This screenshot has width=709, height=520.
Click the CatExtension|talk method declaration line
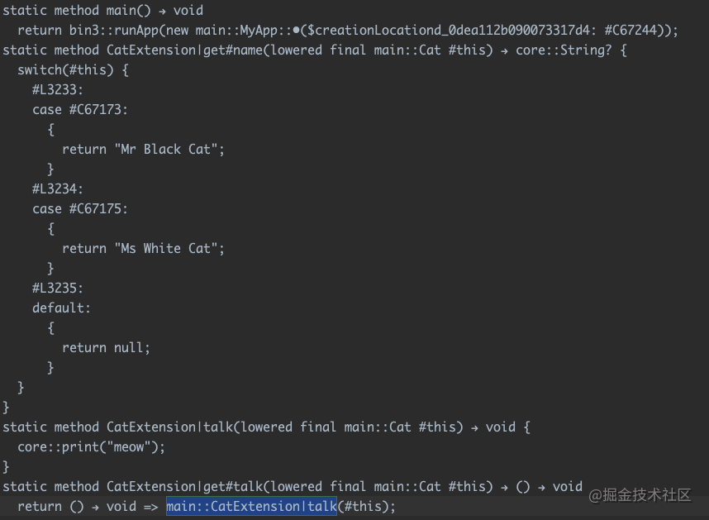point(266,427)
